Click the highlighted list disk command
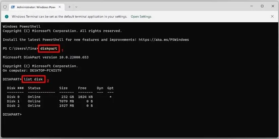Viewport: 279px width, 139px height. tap(33, 79)
